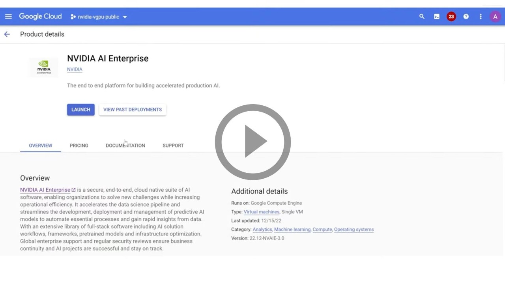Click the account avatar icon
Viewport: 505px width, 284px height.
(496, 17)
